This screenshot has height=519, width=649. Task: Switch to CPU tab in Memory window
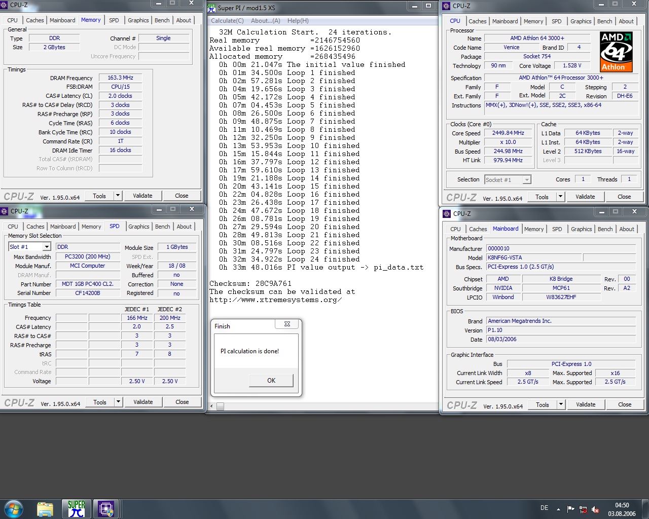(x=13, y=20)
